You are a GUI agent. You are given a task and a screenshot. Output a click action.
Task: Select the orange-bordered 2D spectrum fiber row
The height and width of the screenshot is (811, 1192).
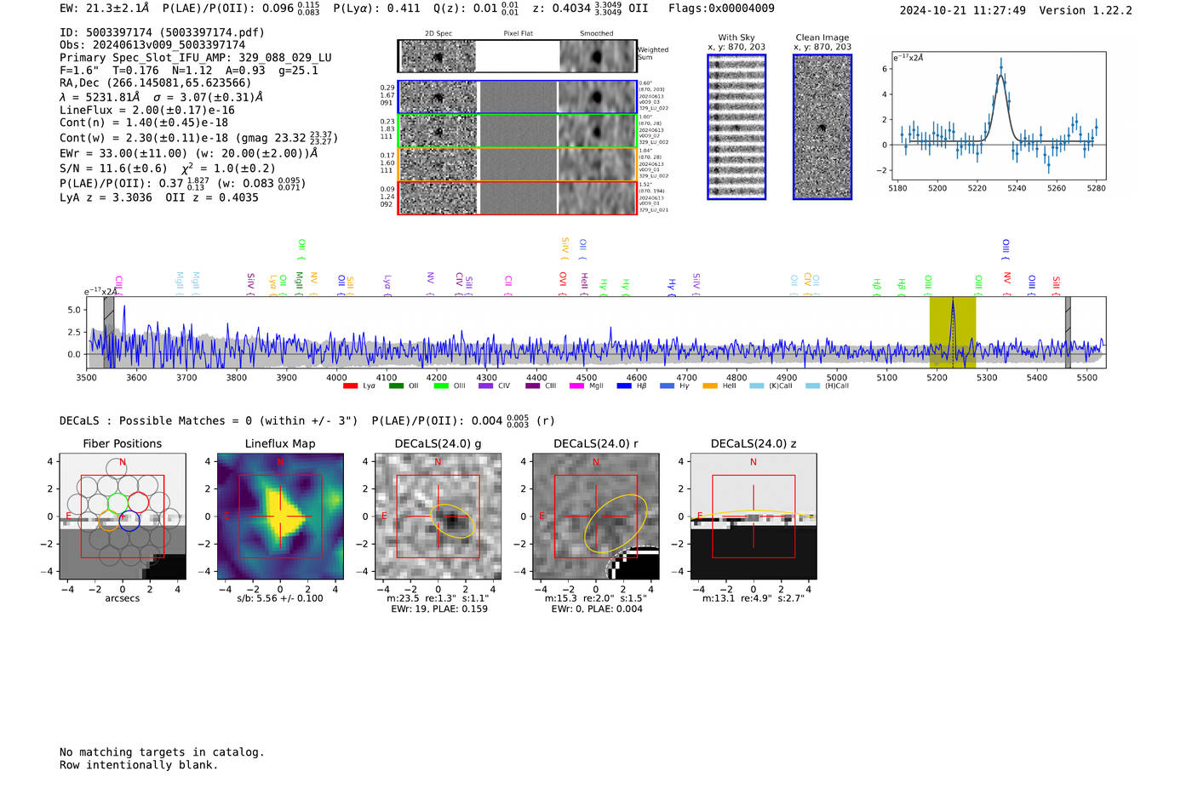point(518,164)
